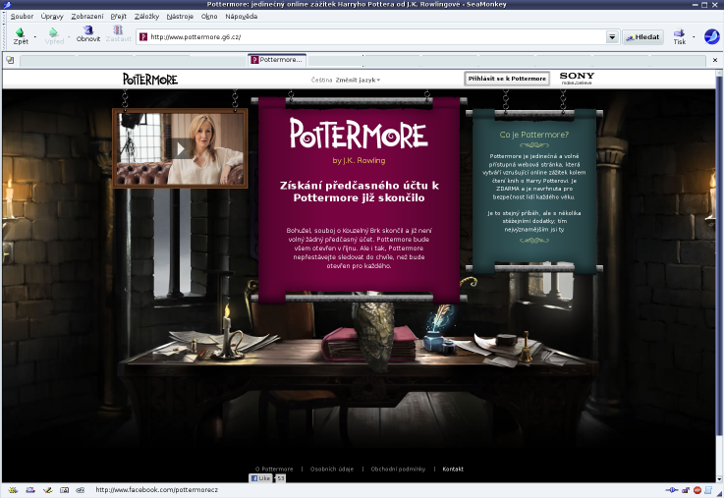Screen dimensions: 724x498
Task: Click the Pottermore favicon in the URL bar
Action: coord(143,37)
